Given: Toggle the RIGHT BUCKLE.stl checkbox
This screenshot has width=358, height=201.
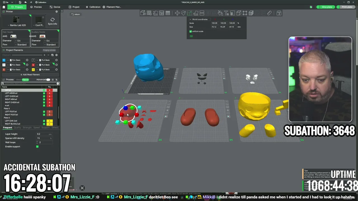Looking at the screenshot, I should [x=44, y=124].
